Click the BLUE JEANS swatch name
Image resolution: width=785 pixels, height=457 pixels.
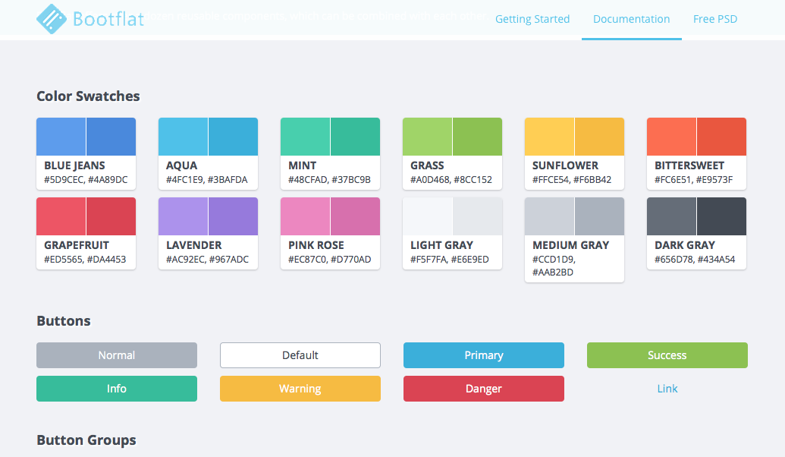click(74, 165)
